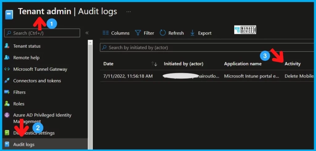Toggle Date column sort arrows
Image resolution: width=316 pixels, height=151 pixels.
coord(154,64)
